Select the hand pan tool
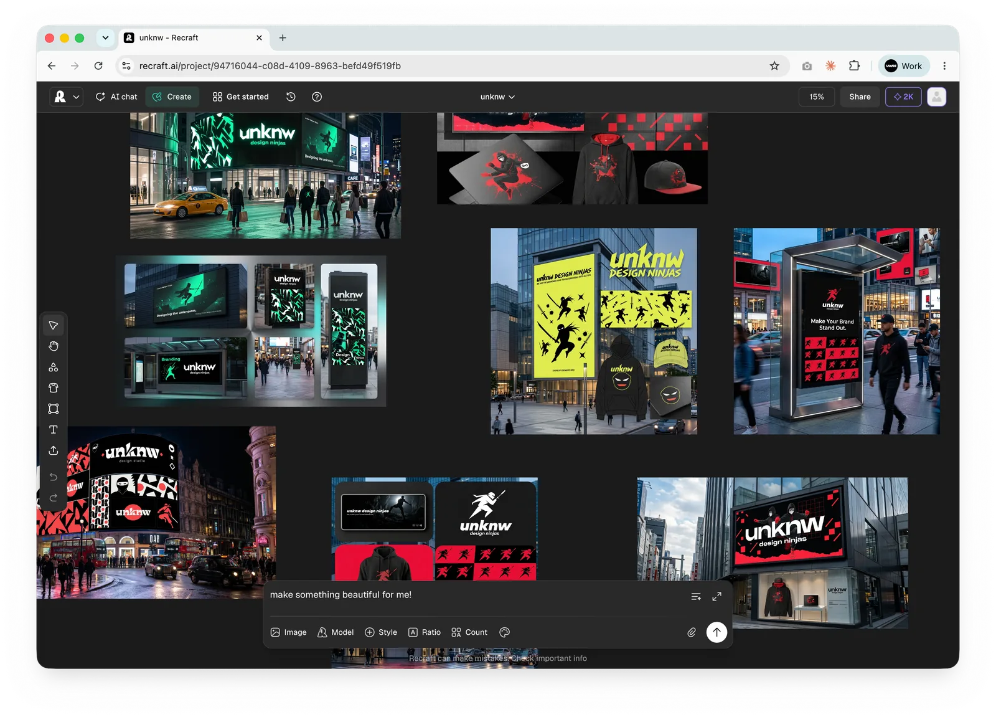Image resolution: width=996 pixels, height=717 pixels. [x=54, y=346]
